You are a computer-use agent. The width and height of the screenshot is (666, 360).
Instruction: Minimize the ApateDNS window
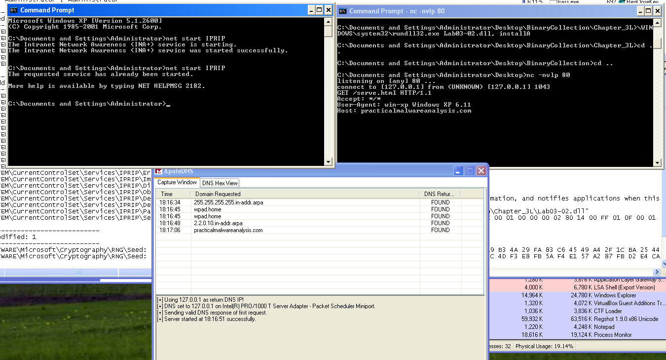(x=459, y=171)
